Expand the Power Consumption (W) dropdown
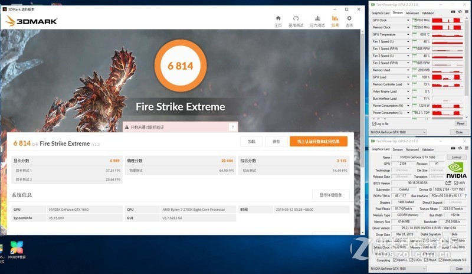Viewport: 472px width, 274px height. tap(408, 106)
